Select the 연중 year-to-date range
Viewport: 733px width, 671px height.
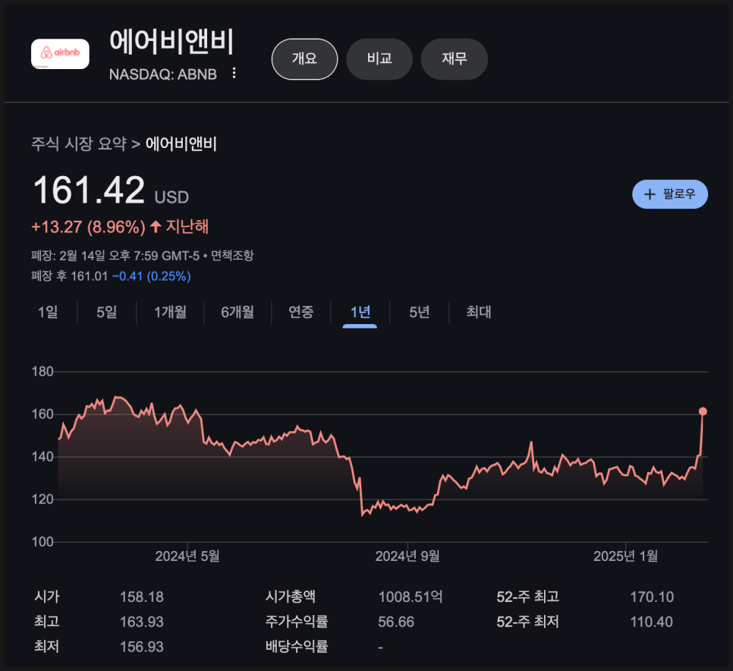pyautogui.click(x=300, y=312)
